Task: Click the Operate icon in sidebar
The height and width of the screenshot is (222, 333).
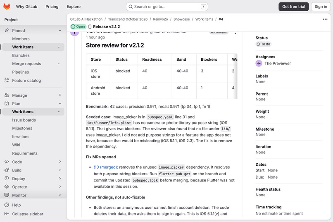Action: (x=7, y=187)
